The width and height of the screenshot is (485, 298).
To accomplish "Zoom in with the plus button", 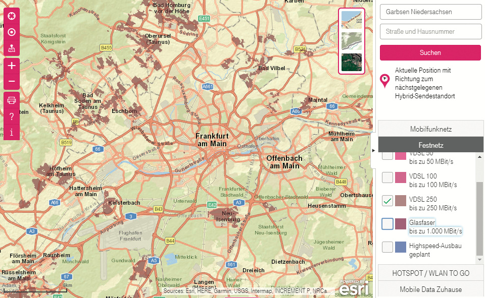I will pyautogui.click(x=12, y=66).
